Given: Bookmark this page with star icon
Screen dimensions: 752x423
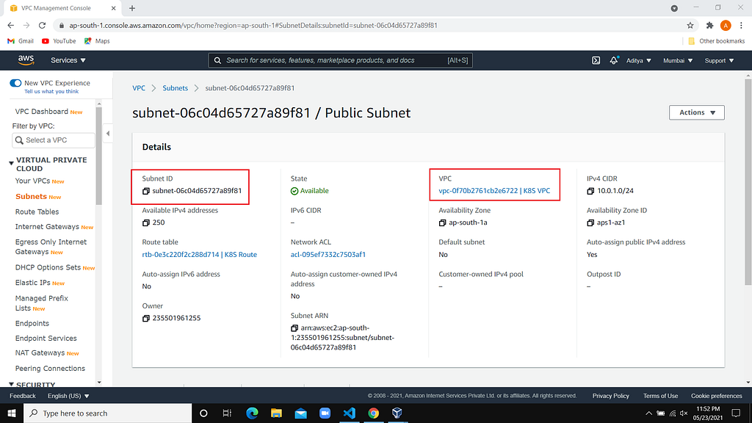Looking at the screenshot, I should coord(690,26).
